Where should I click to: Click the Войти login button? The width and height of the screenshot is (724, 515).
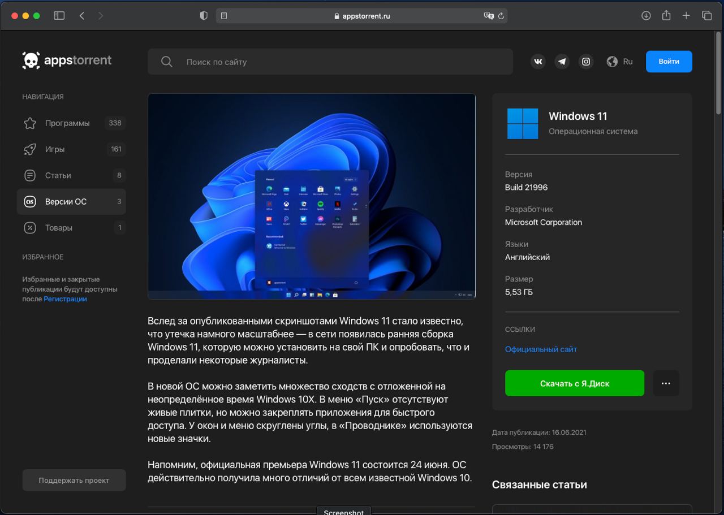pyautogui.click(x=669, y=62)
